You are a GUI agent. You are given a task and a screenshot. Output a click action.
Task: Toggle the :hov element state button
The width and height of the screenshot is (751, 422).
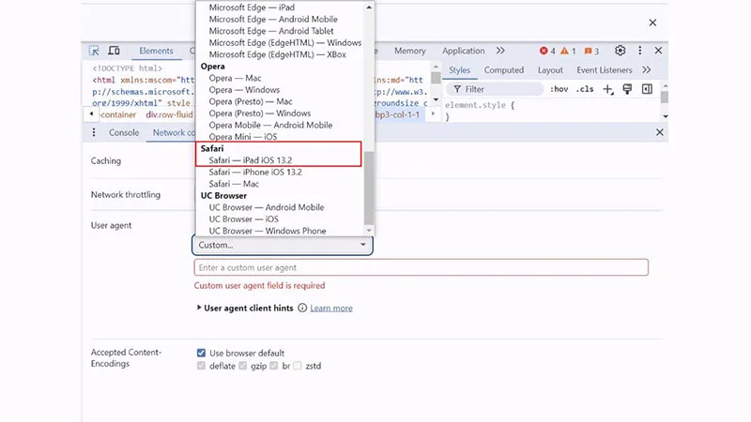click(x=559, y=89)
